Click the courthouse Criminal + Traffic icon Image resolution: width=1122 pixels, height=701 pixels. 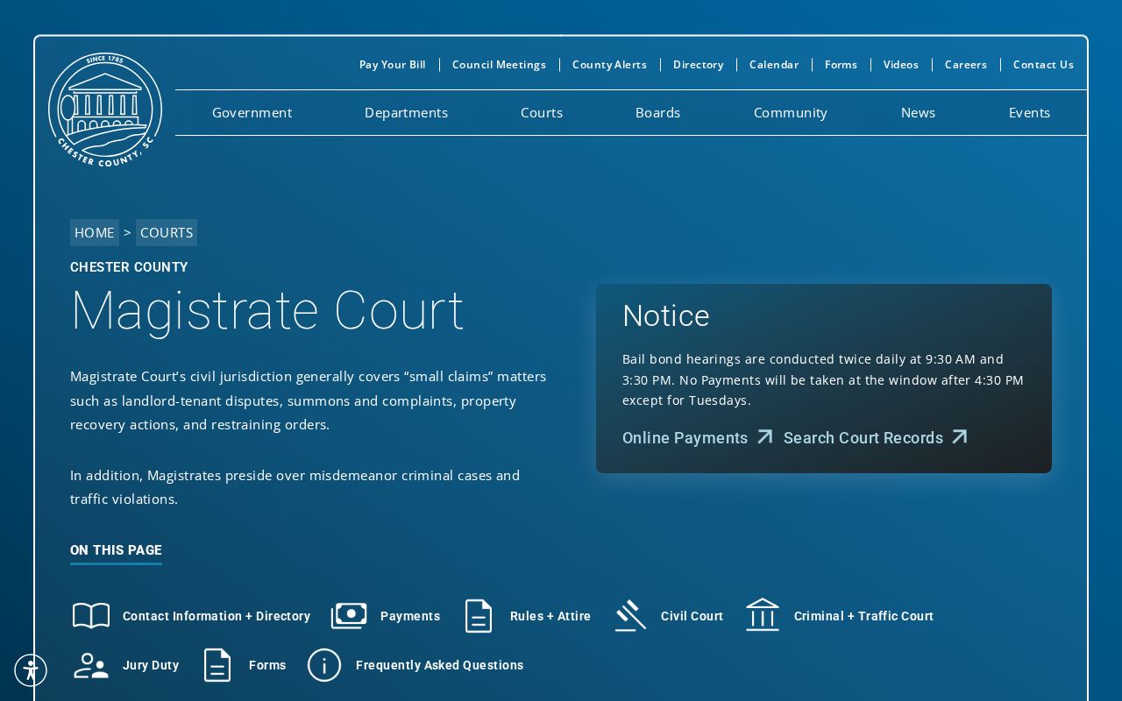tap(763, 614)
